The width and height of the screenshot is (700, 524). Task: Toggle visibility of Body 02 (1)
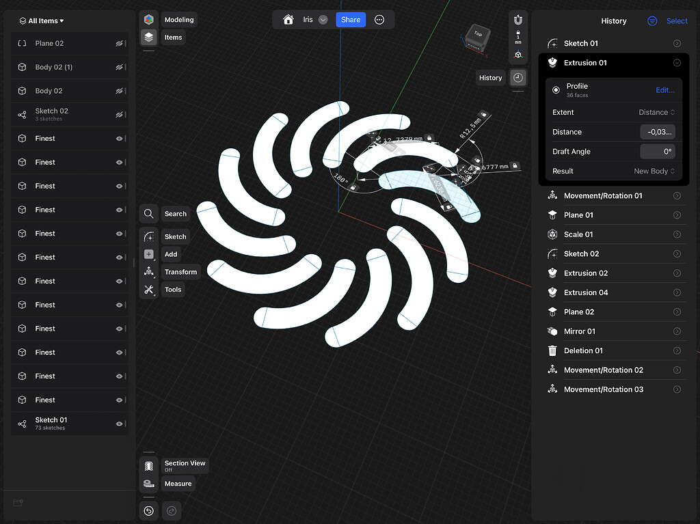pyautogui.click(x=121, y=67)
